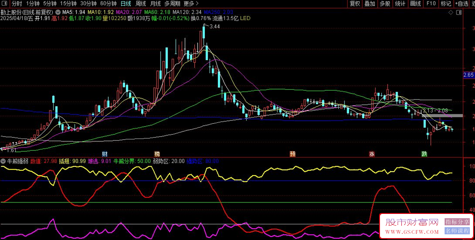Open the 多周期 multi-period view
The image size is (475, 240).
tap(172, 4)
